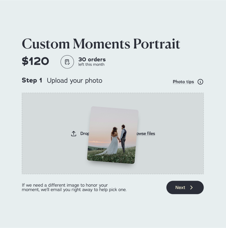Click the Browse files link
This screenshot has width=226, height=228.
pyautogui.click(x=146, y=134)
